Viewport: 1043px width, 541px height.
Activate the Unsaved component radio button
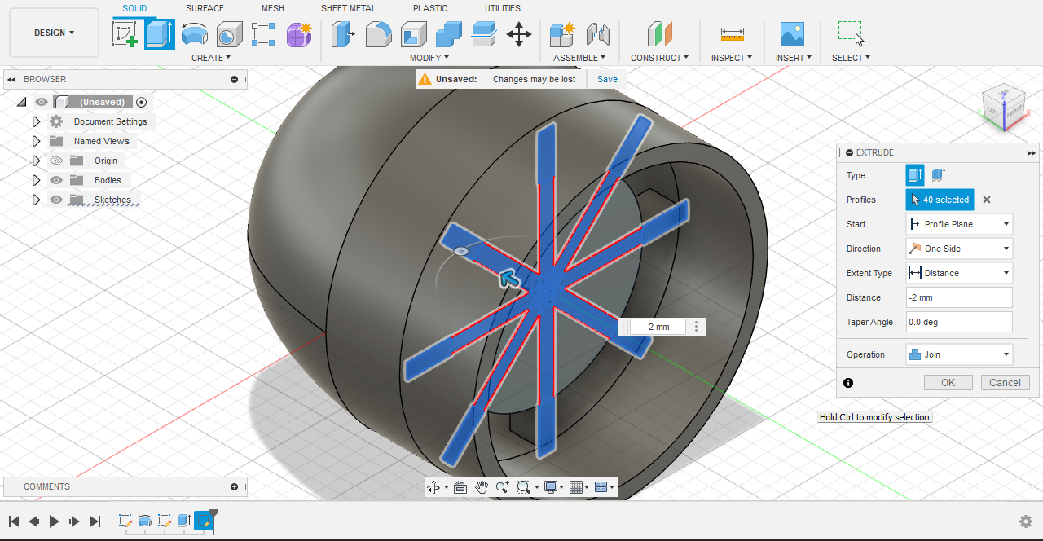click(x=142, y=102)
